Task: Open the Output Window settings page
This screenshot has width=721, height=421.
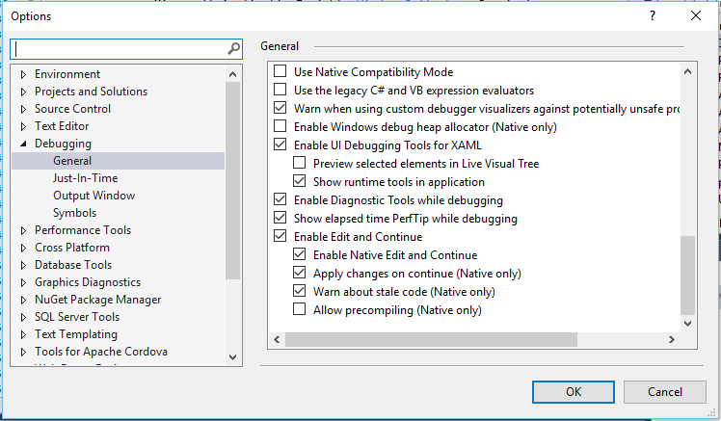Action: click(93, 196)
